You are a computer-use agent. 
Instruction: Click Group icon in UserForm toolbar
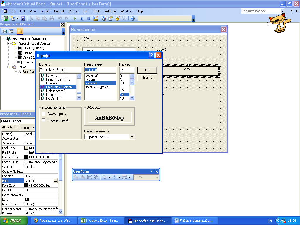[89, 177]
